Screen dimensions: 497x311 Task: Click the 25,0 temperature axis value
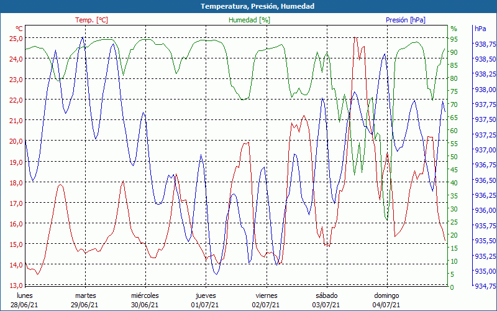[x=17, y=39]
